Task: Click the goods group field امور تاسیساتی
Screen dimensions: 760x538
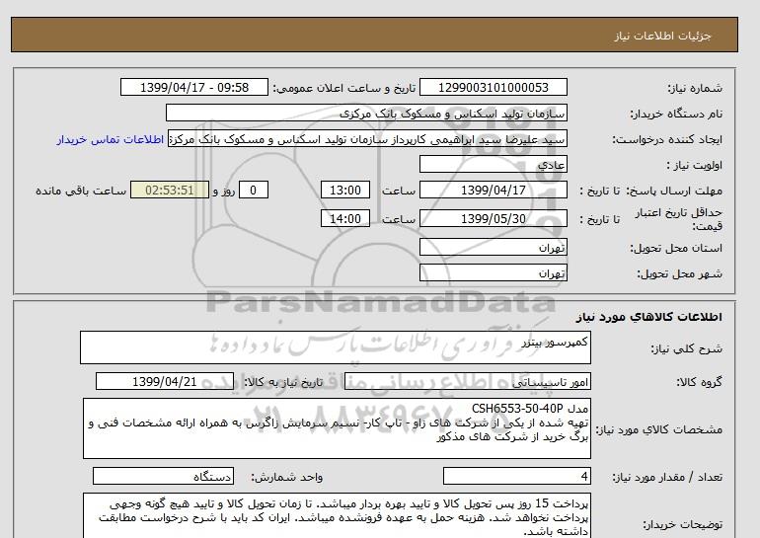Action: coord(467,382)
